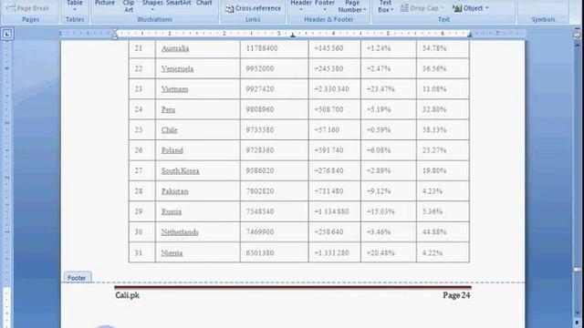The image size is (584, 328).
Task: Open the Peru link
Action: [168, 109]
